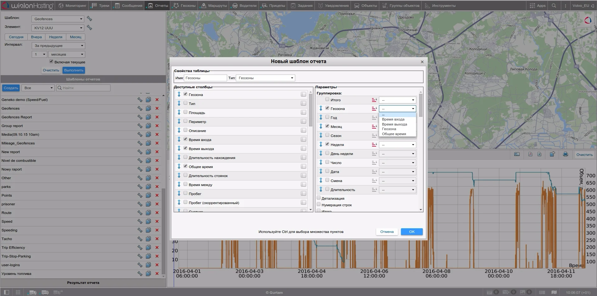Uncheck the Общее время column
The width and height of the screenshot is (597, 296).
tap(185, 166)
